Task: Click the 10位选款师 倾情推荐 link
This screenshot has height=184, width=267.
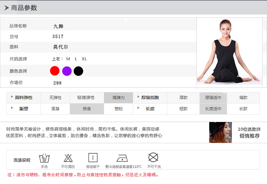Action: pos(250,132)
